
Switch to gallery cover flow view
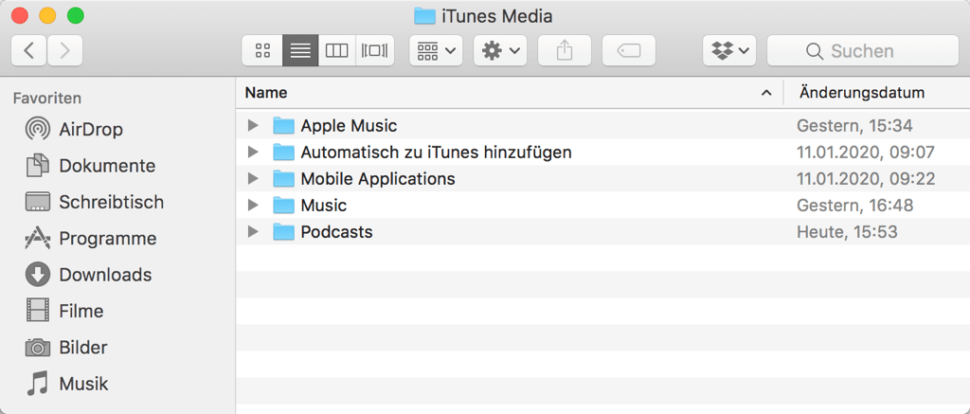(375, 51)
